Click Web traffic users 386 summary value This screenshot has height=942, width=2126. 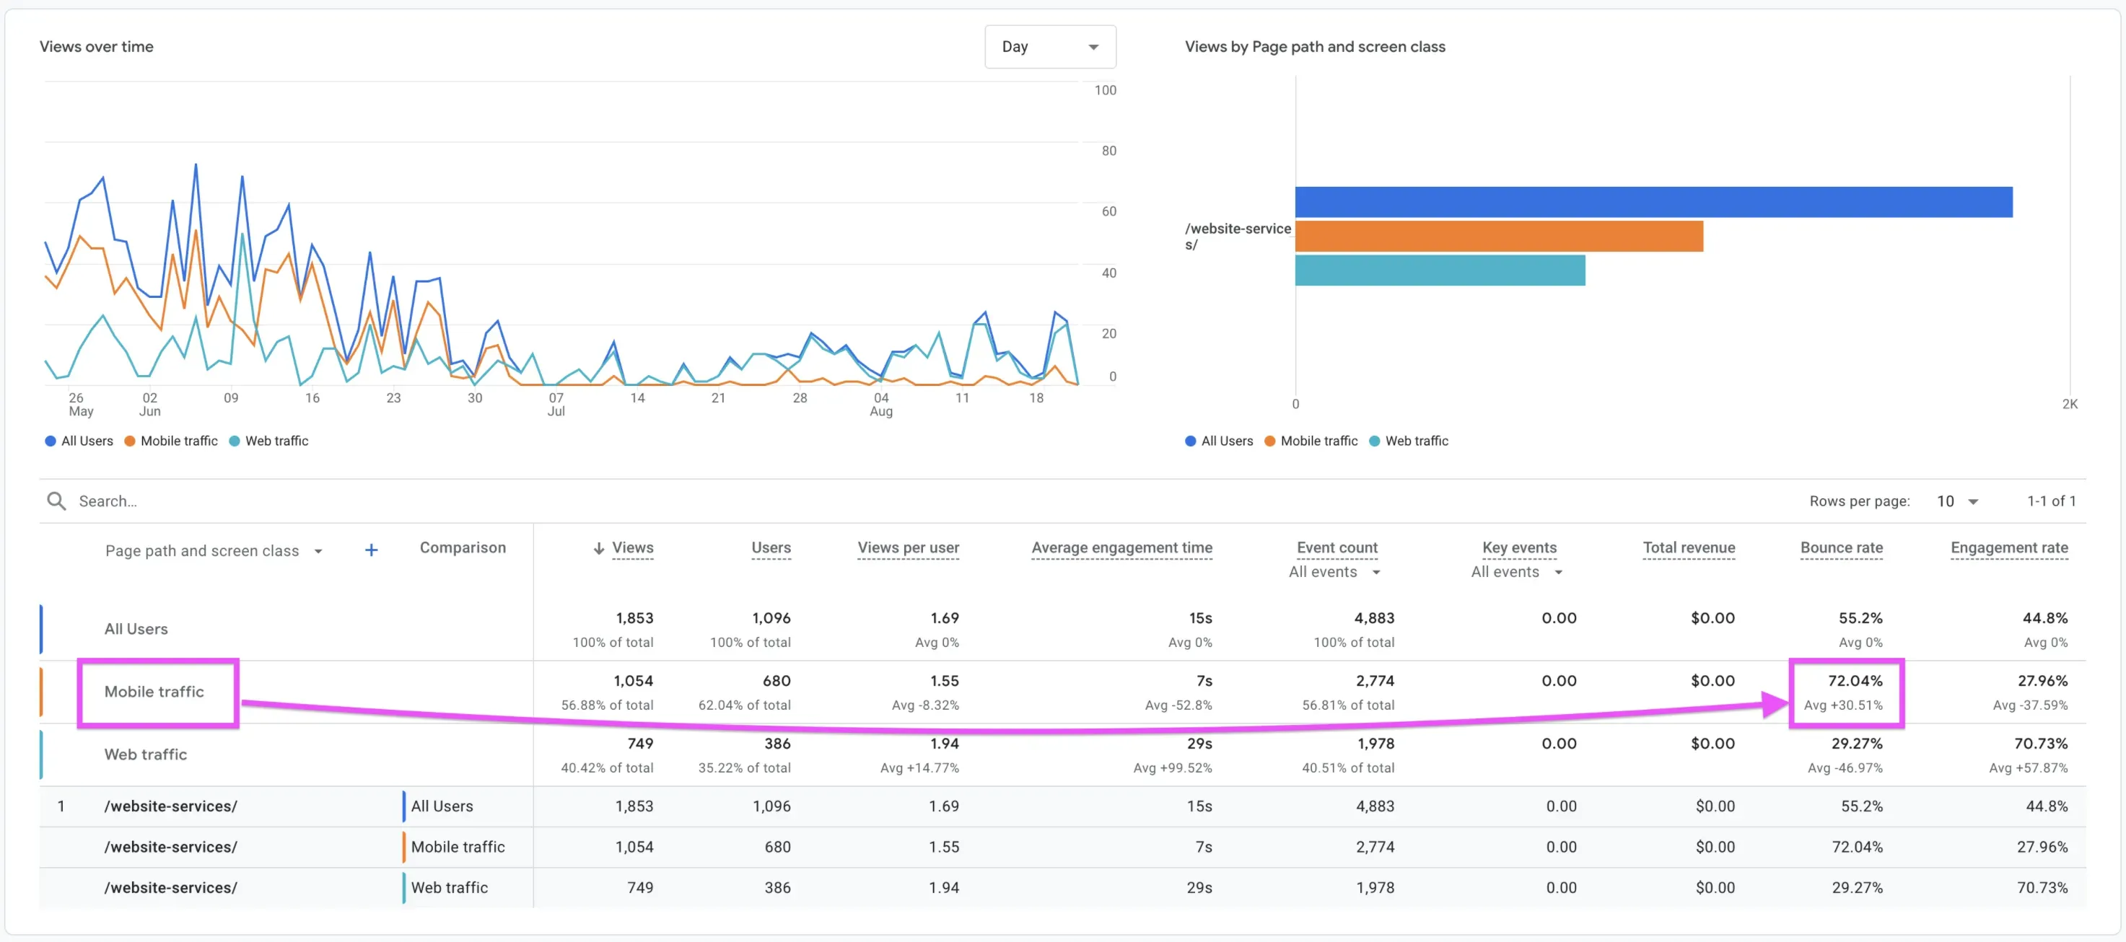tap(777, 743)
